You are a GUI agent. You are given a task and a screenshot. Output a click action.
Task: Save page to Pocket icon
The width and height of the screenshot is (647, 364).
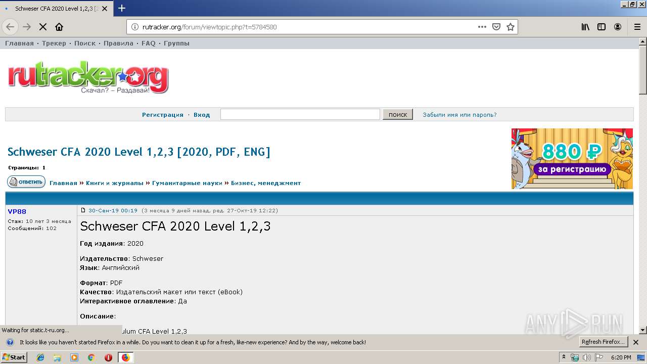(496, 27)
